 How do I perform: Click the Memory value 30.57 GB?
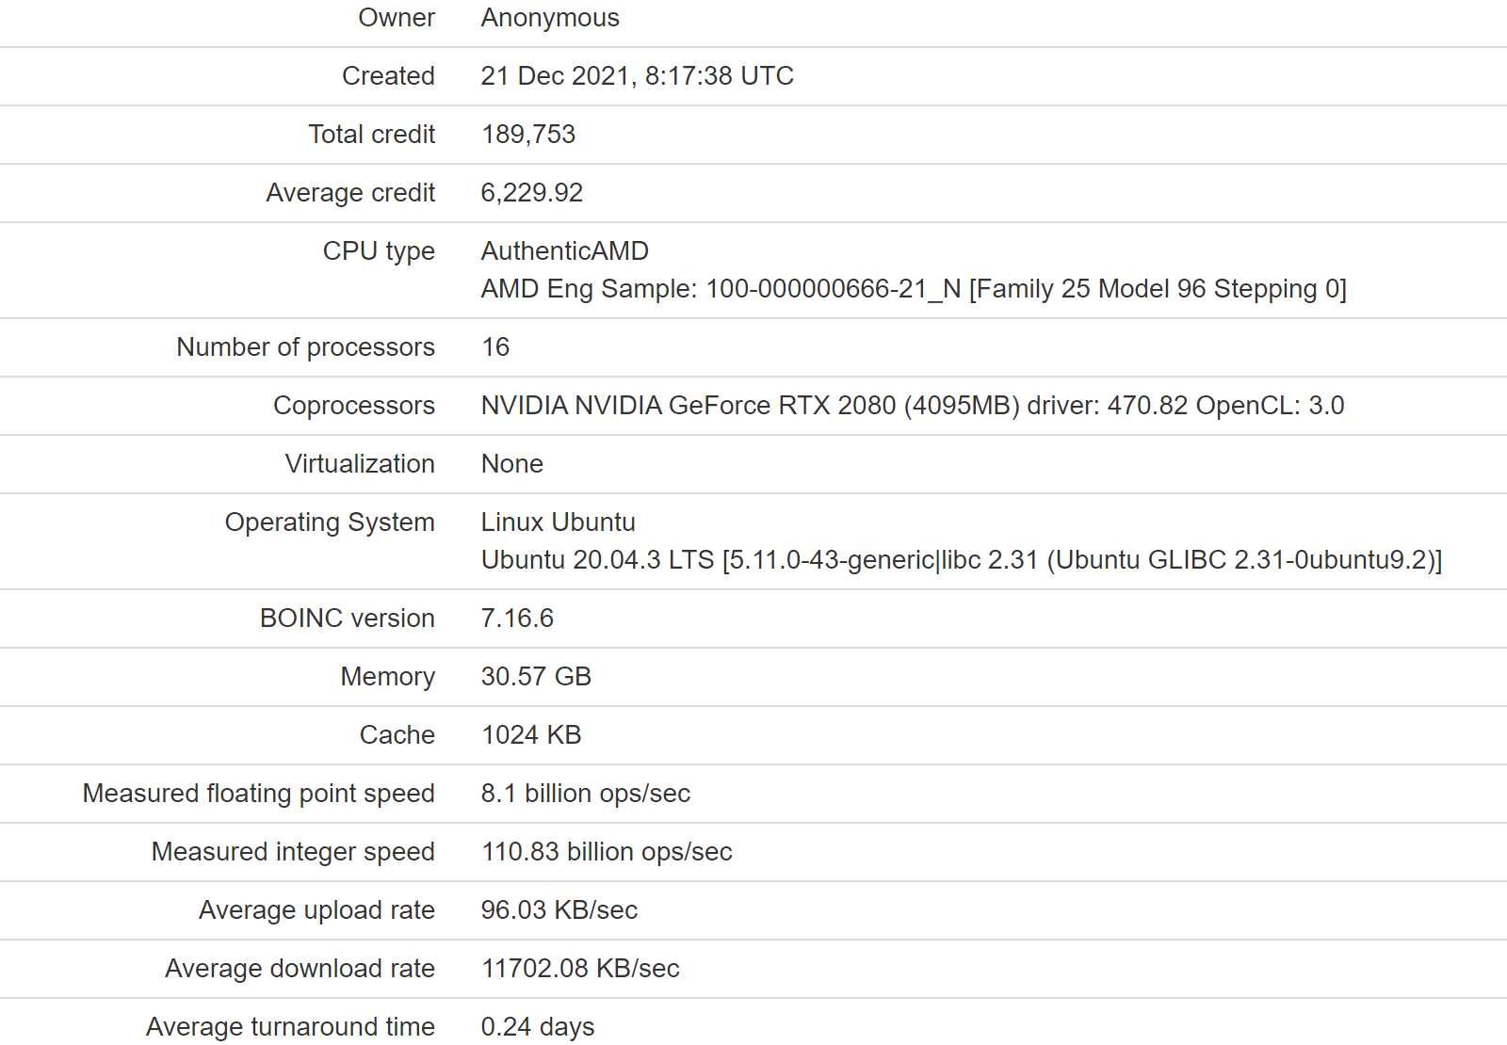tap(536, 677)
